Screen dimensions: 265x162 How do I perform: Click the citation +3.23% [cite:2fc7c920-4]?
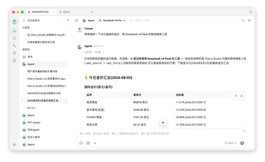pos(191,110)
